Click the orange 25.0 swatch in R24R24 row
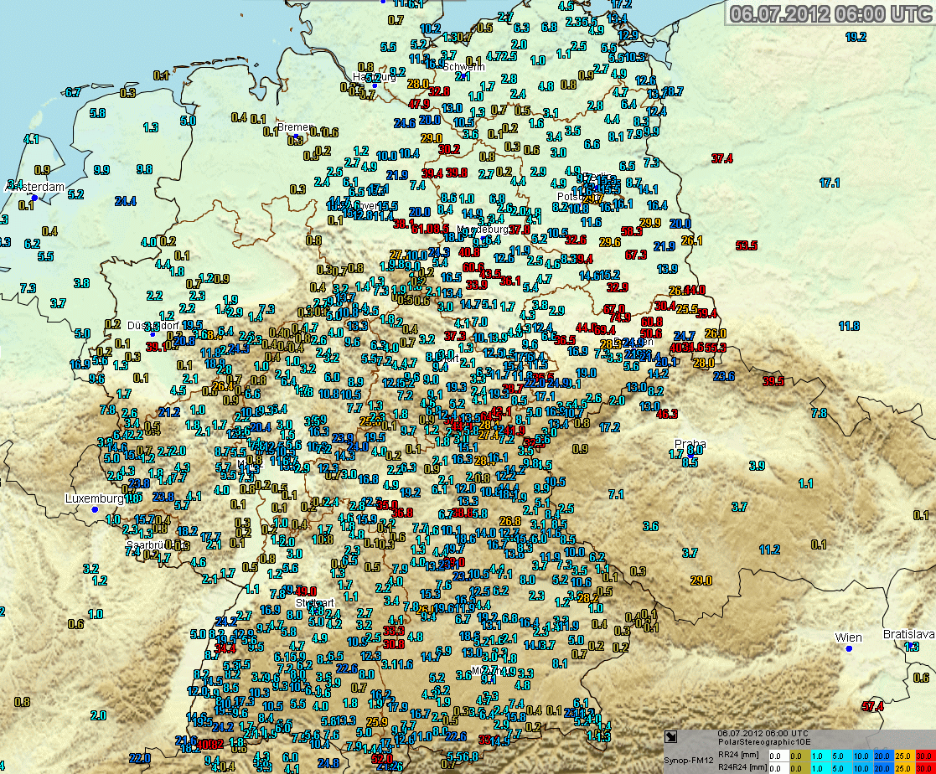Image resolution: width=936 pixels, height=774 pixels. [904, 768]
